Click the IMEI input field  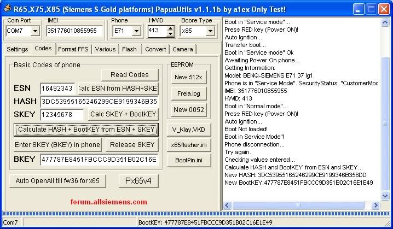coord(74,31)
